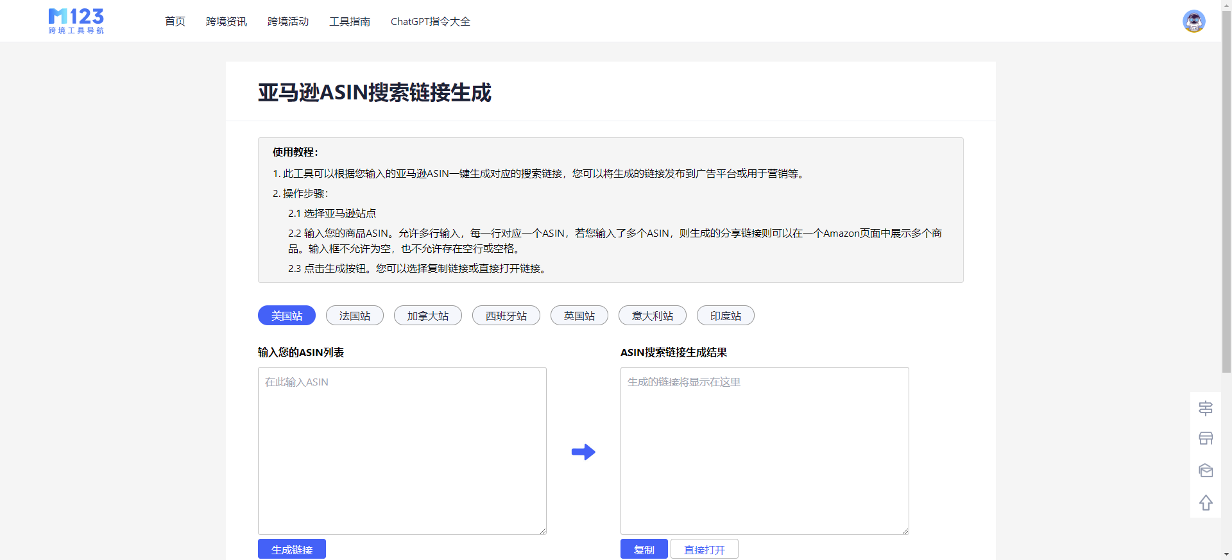Choose the 印度站 site option

[726, 316]
